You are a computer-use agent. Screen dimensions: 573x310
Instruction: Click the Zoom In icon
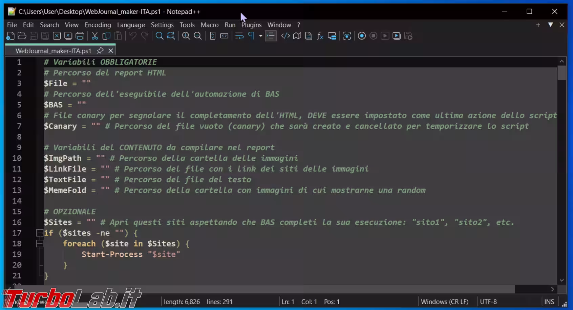186,36
